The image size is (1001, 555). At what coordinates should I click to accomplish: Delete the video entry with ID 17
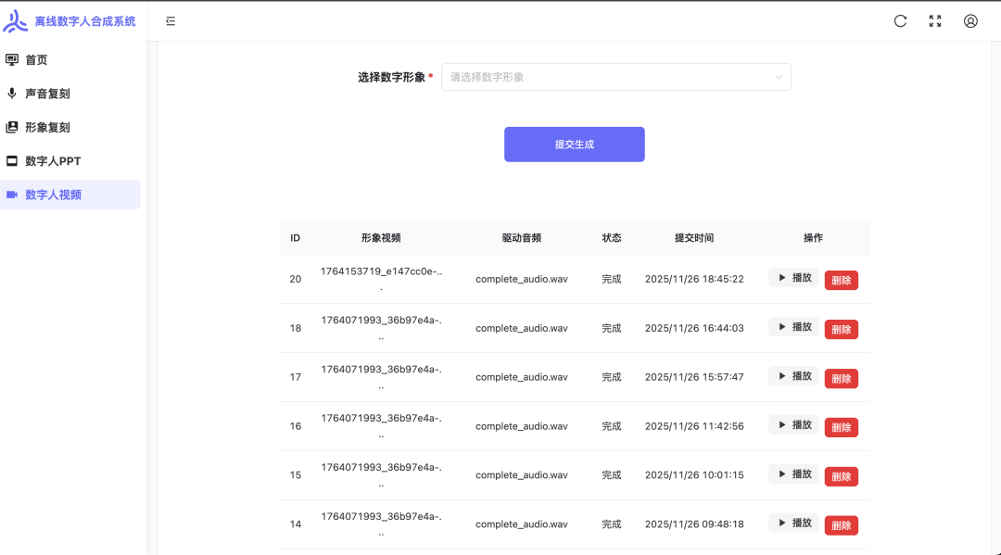[841, 378]
